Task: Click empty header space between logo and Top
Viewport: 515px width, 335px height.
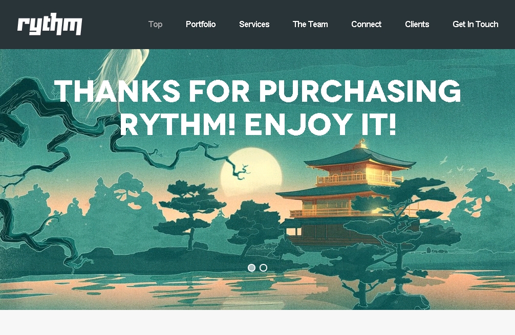Action: 115,24
